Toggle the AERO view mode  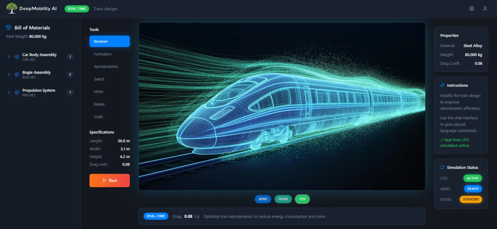(263, 199)
